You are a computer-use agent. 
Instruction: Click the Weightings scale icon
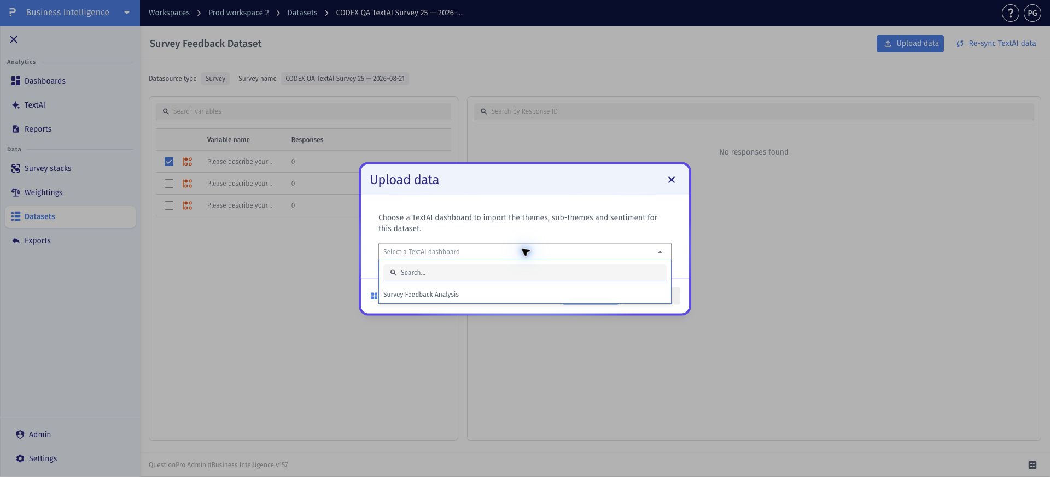coord(16,192)
